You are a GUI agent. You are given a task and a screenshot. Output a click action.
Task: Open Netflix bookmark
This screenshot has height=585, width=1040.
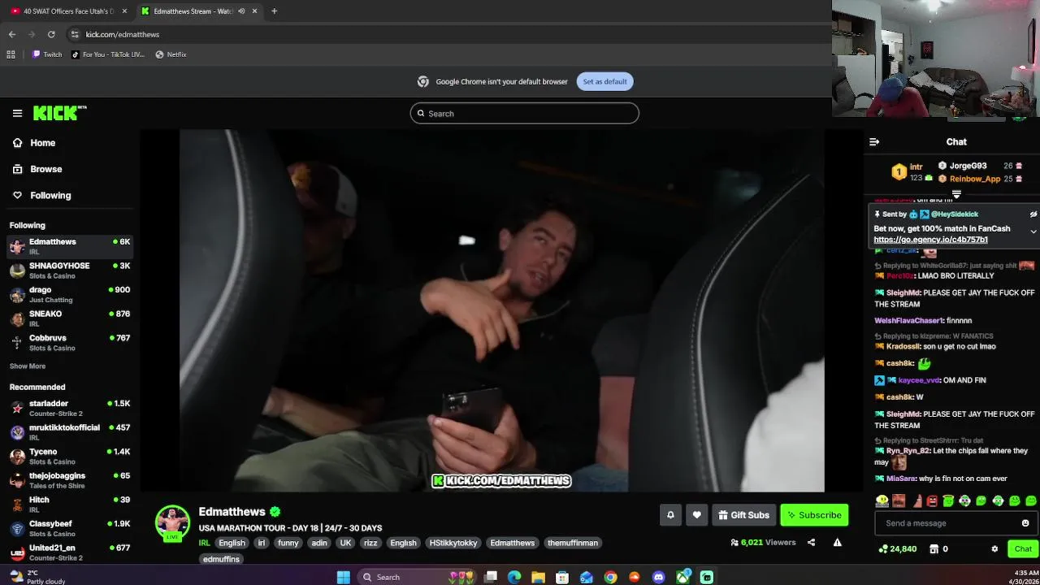[171, 54]
